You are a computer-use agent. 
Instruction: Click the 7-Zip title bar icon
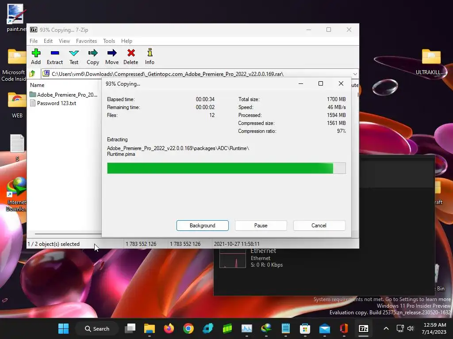(x=34, y=30)
